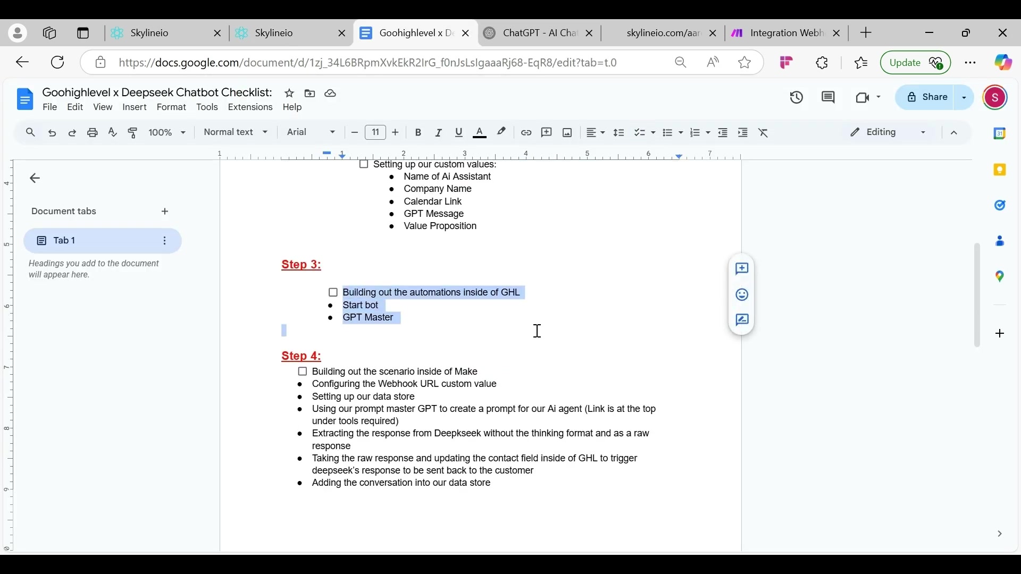The width and height of the screenshot is (1021, 574).
Task: Redo the last action
Action: pos(72,133)
